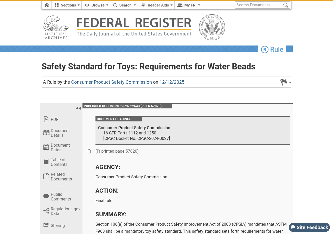This screenshot has height=234, width=333.
Task: Click the Public Comments speech bubble icon
Action: point(46,196)
